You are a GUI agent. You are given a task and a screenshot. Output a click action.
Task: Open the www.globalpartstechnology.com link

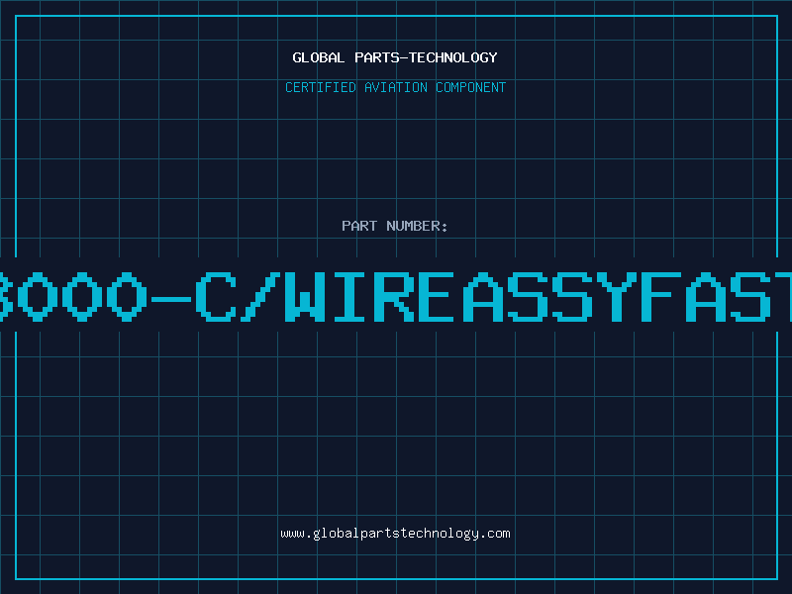pos(395,534)
